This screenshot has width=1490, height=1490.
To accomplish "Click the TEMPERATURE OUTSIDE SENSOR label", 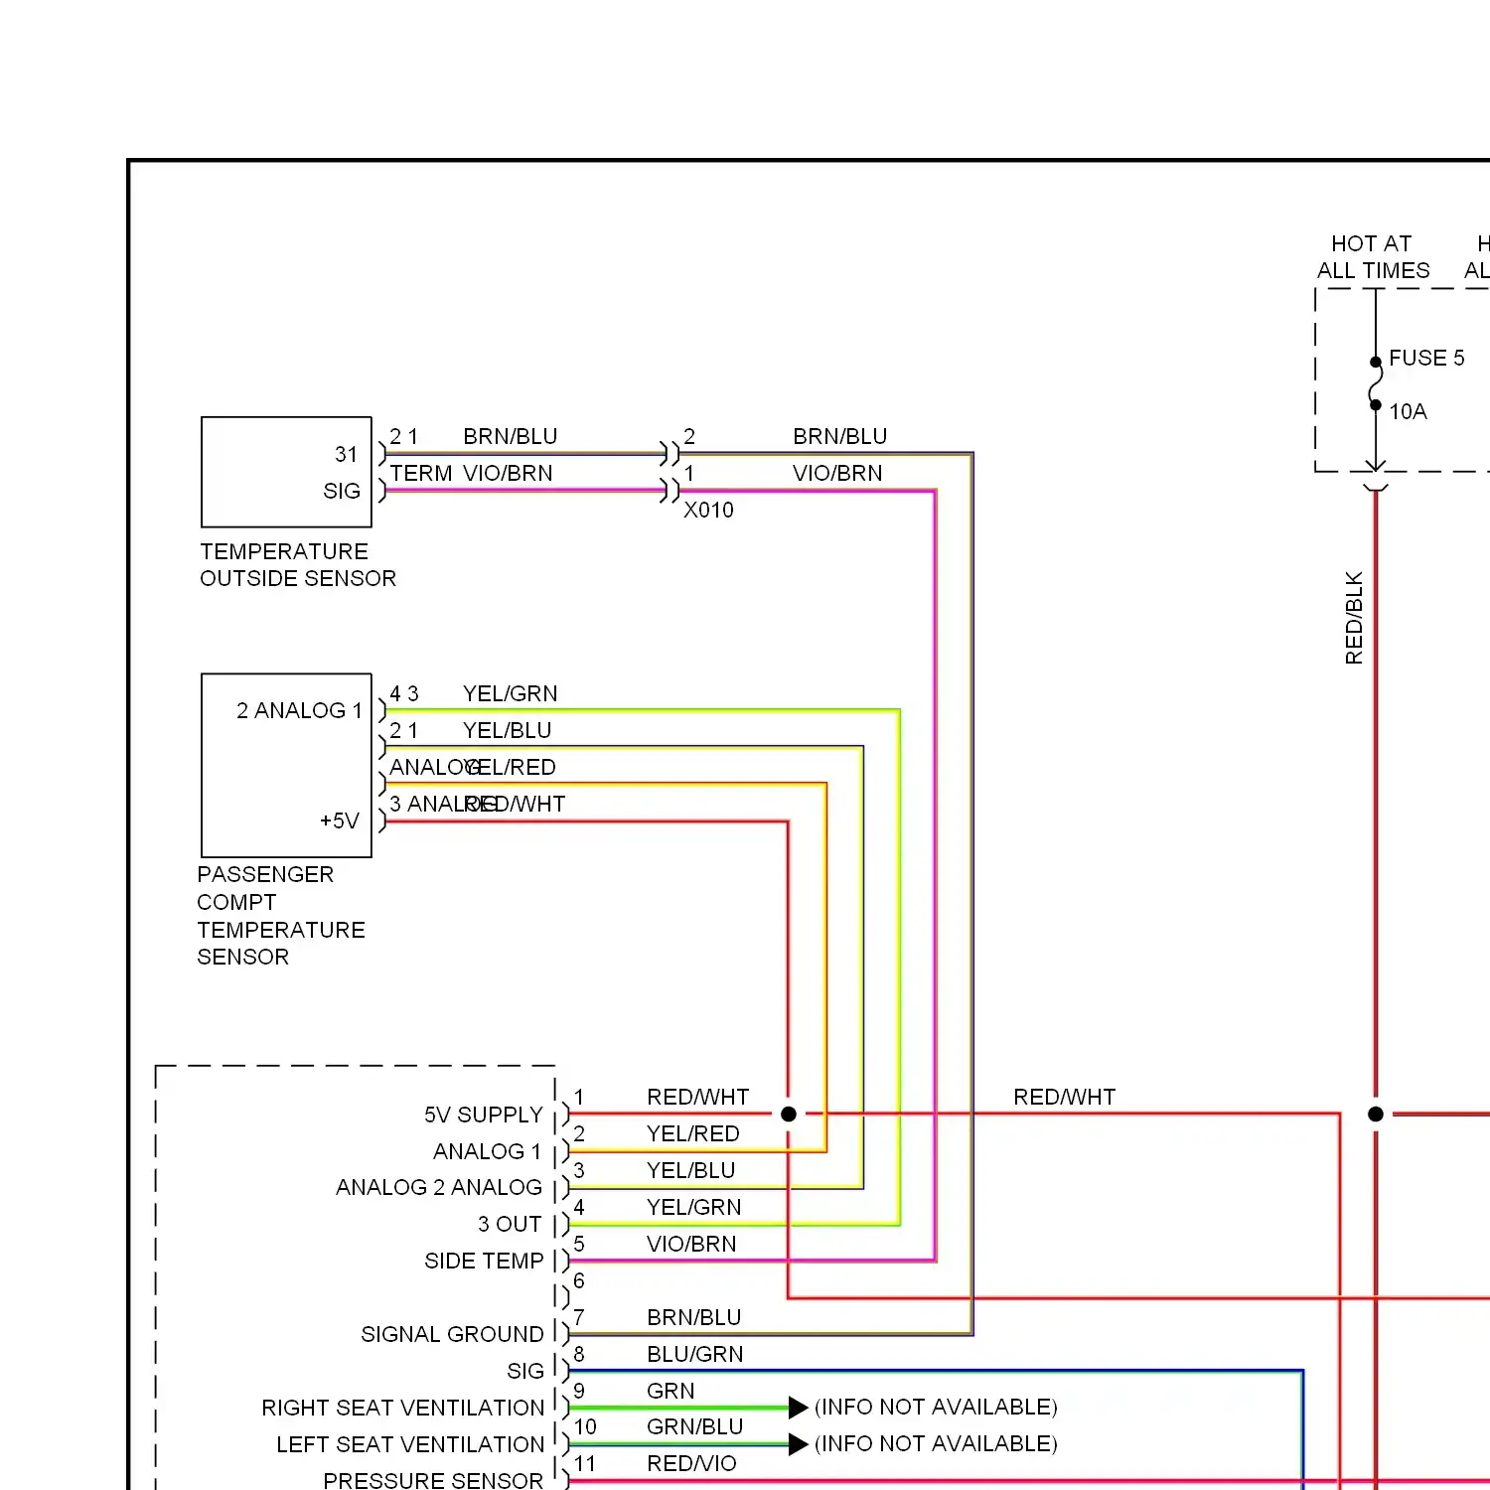I will (x=298, y=564).
